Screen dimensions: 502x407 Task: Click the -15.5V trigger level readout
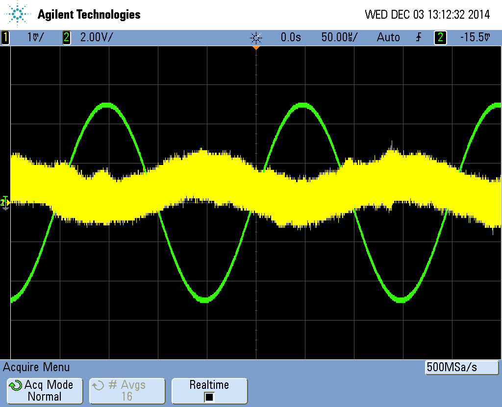pos(475,37)
